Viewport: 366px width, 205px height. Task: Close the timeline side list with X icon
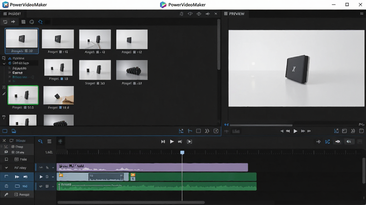(4, 141)
